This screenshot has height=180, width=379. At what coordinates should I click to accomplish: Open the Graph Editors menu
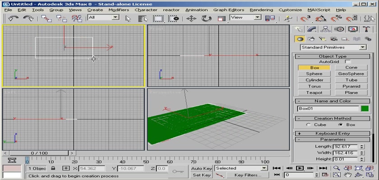(229, 10)
